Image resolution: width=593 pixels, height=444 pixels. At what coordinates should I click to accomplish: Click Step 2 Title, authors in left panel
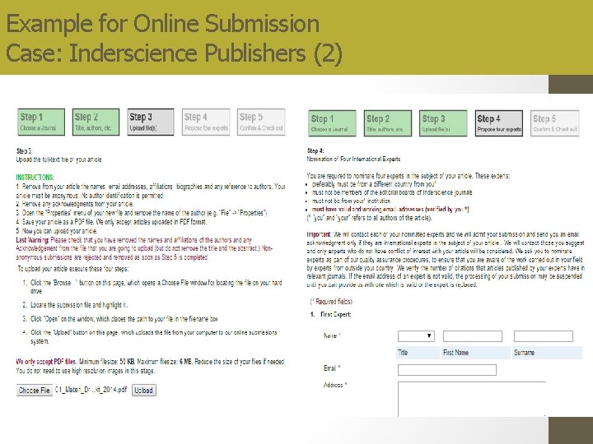[x=96, y=122]
